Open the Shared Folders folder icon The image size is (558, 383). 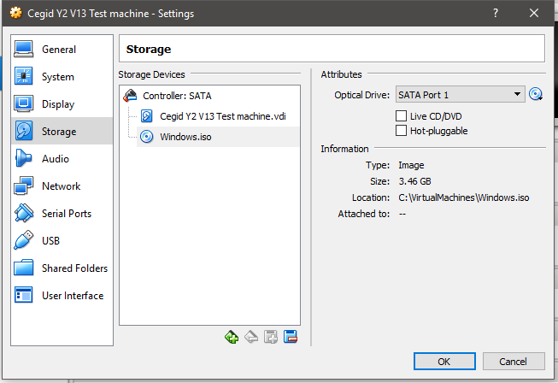(23, 268)
